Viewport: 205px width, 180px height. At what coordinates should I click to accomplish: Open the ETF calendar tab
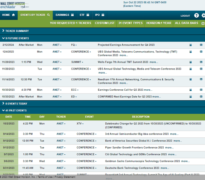pyautogui.click(x=85, y=15)
